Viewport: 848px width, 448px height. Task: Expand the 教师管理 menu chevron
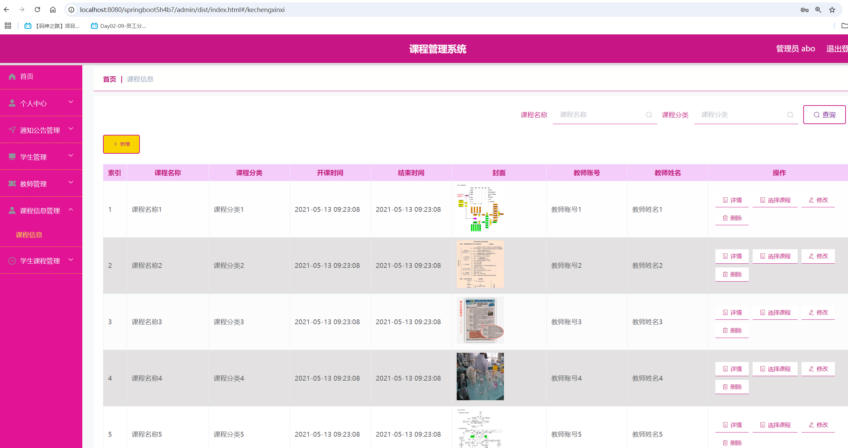tap(71, 182)
